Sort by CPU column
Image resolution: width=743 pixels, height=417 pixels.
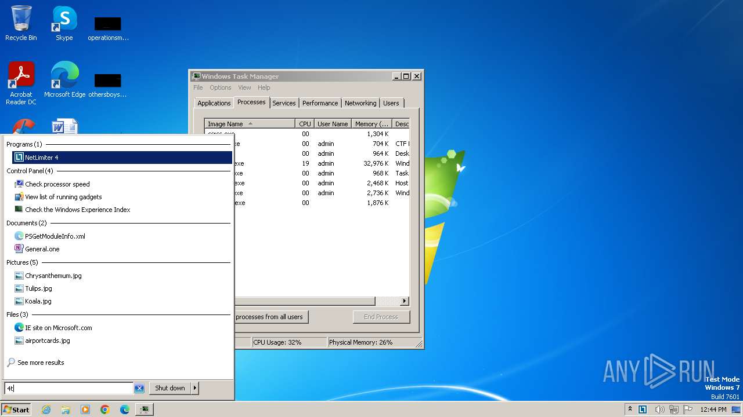[x=305, y=124]
